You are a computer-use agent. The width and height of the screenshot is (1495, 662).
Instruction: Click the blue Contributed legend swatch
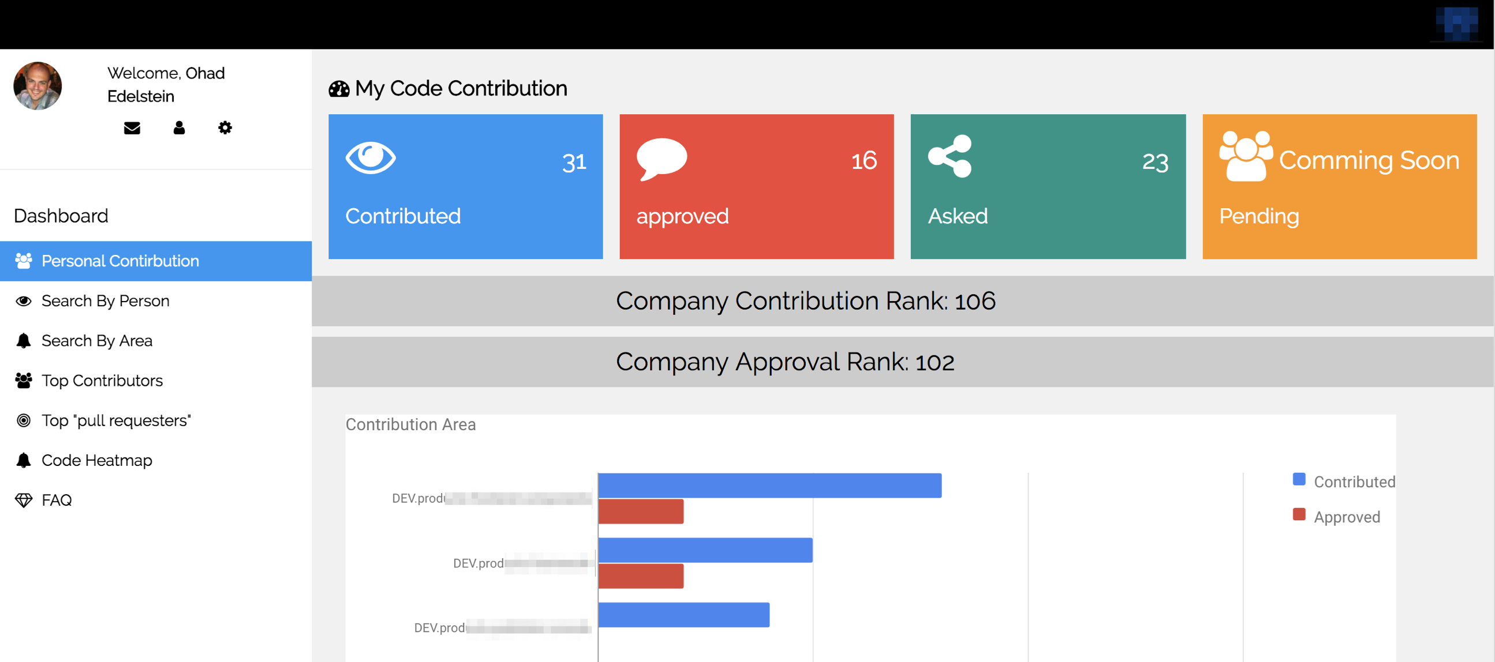tap(1299, 479)
